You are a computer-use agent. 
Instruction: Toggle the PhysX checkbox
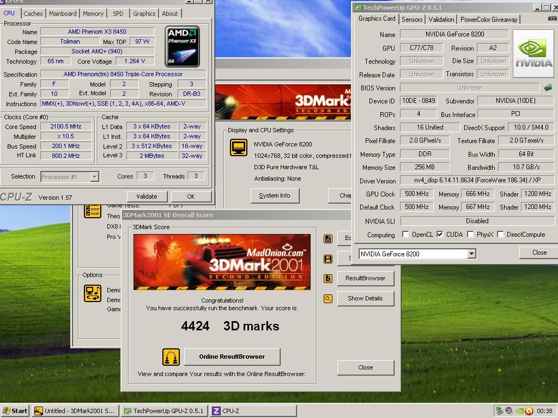(470, 234)
